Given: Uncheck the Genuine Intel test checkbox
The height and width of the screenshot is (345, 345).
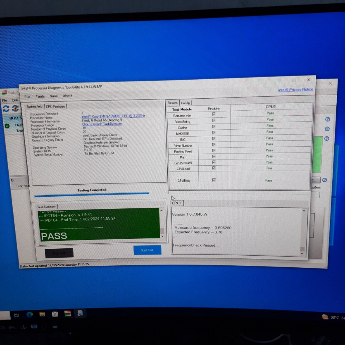Looking at the screenshot, I should click(214, 114).
